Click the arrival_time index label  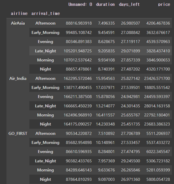(45, 13)
